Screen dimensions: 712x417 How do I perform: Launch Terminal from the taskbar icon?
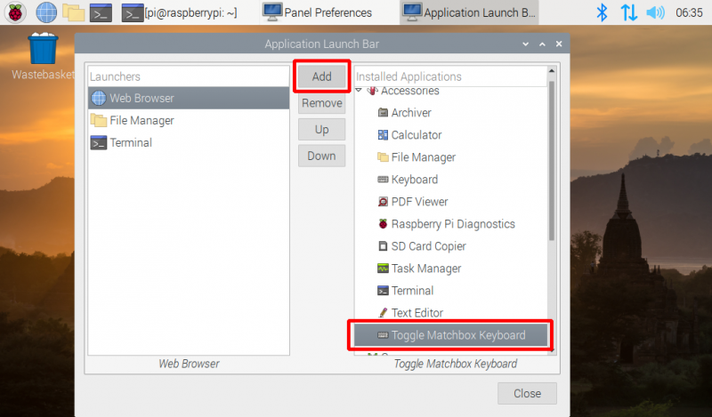click(x=101, y=12)
